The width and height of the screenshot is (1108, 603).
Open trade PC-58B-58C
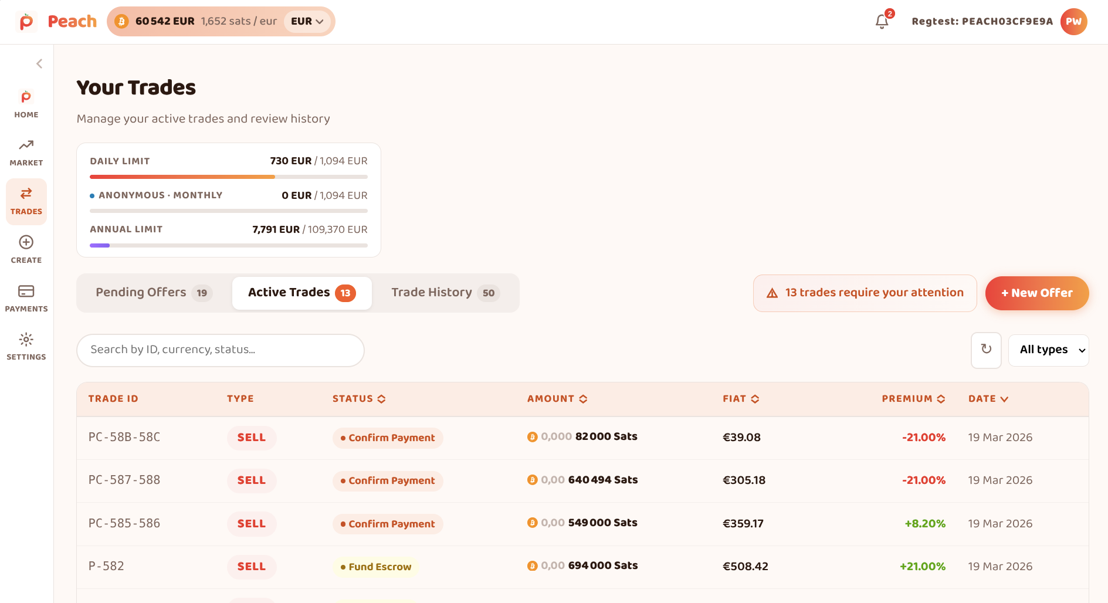[124, 438]
